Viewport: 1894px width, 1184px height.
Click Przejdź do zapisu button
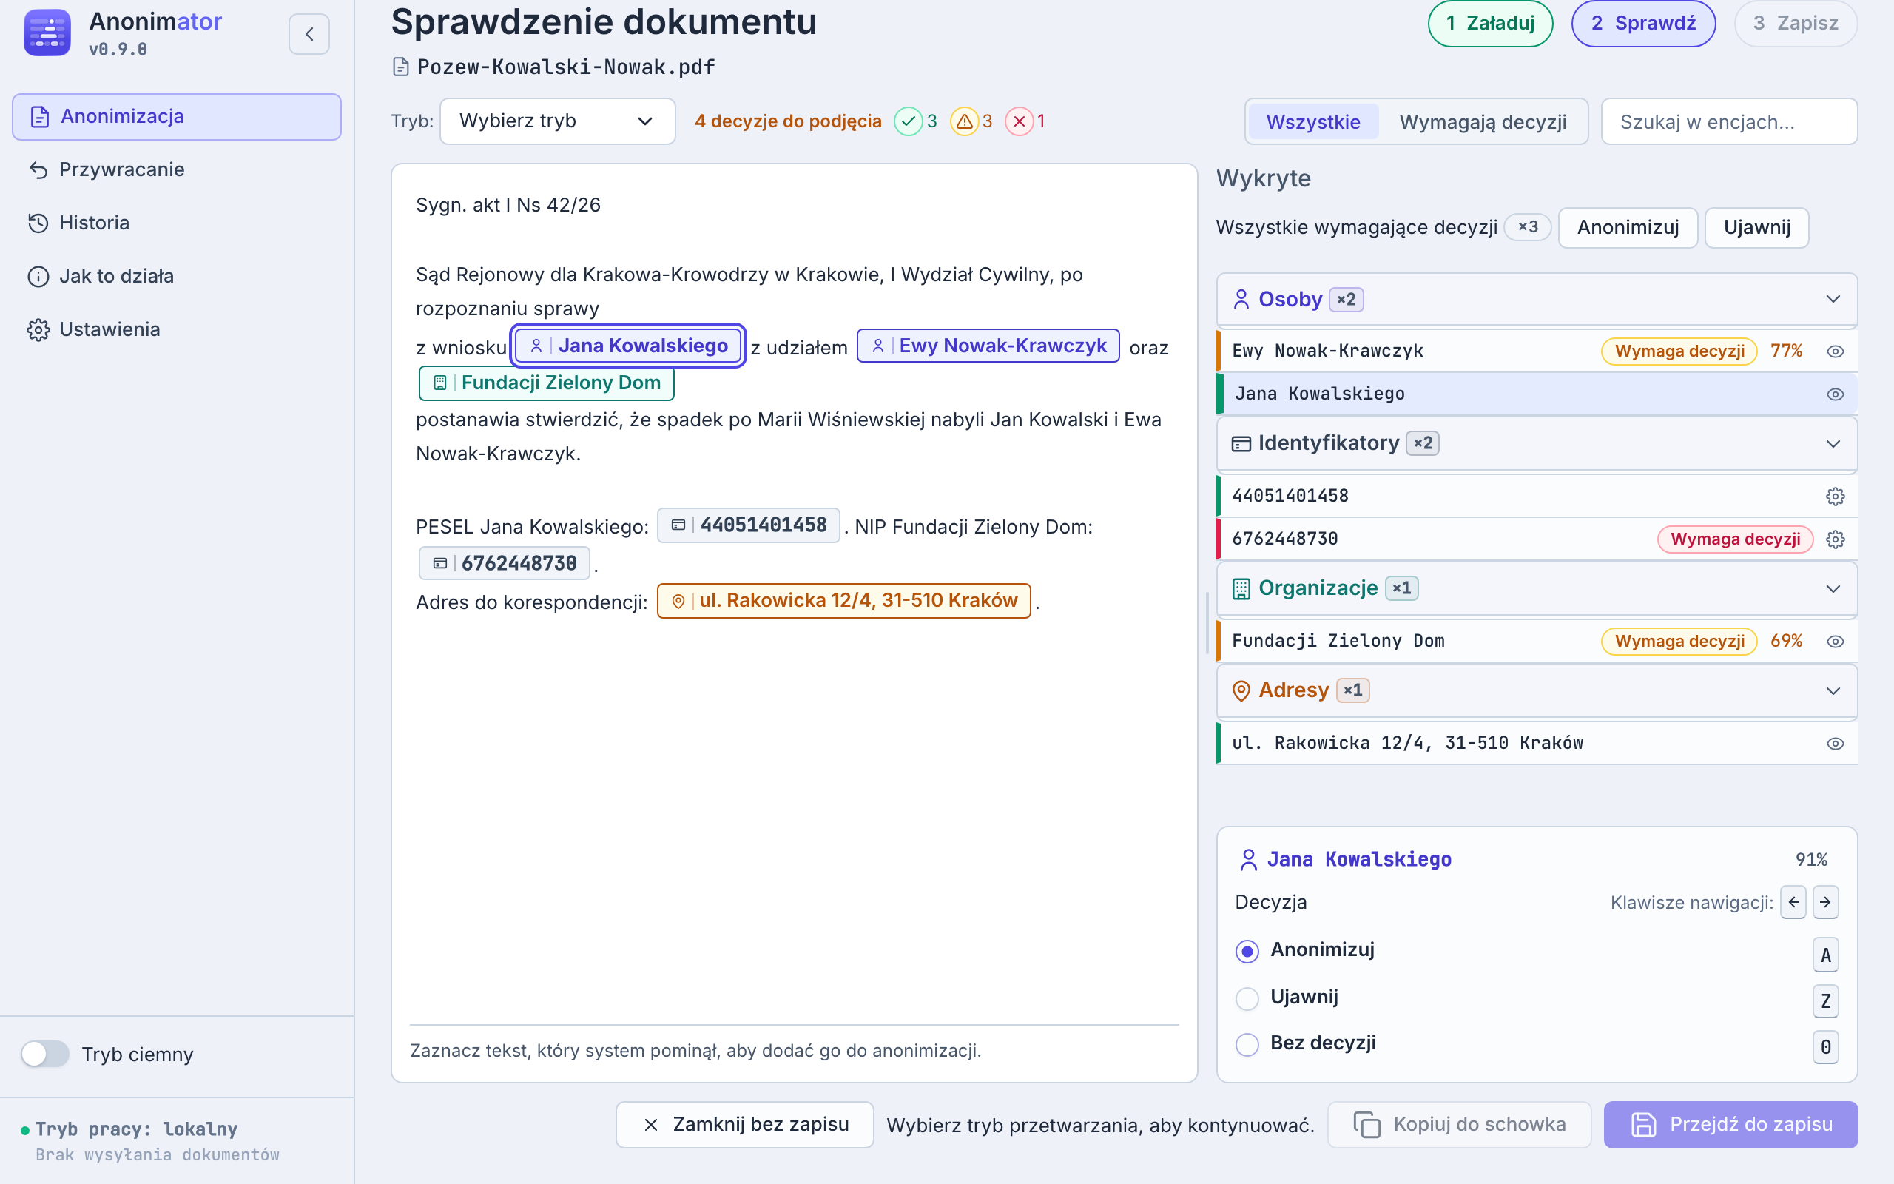(x=1730, y=1125)
